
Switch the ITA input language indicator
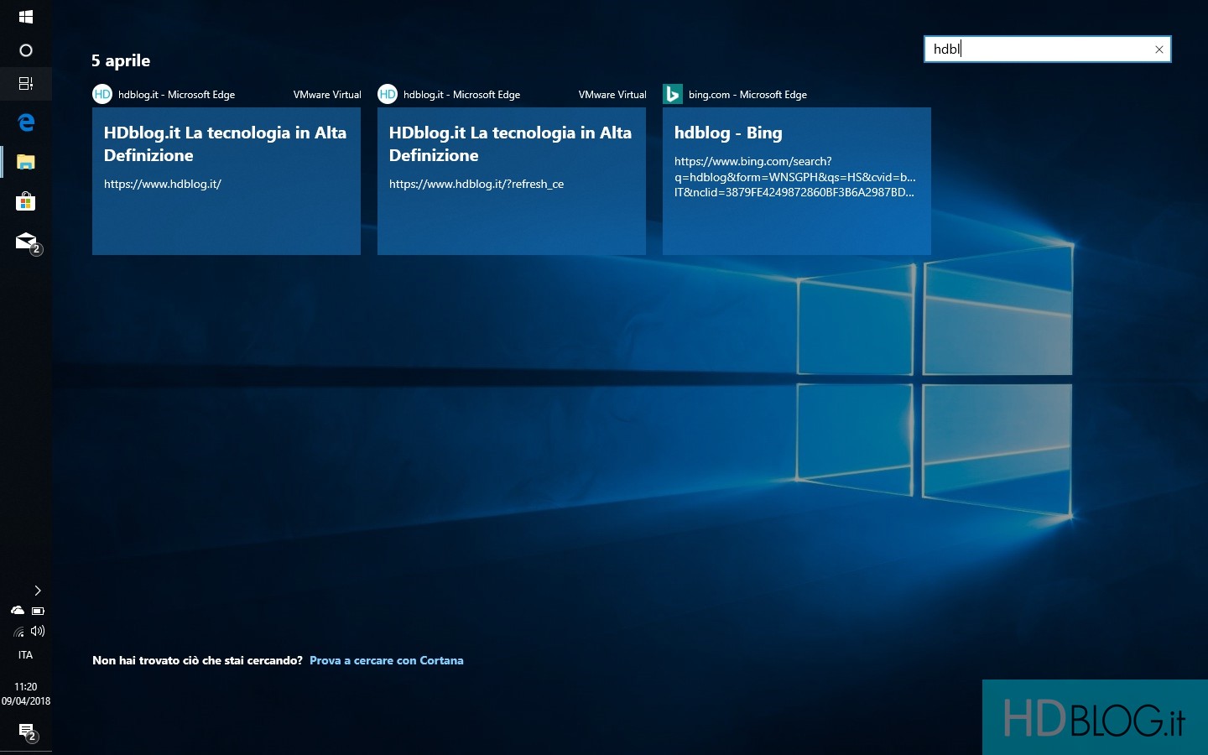point(25,655)
